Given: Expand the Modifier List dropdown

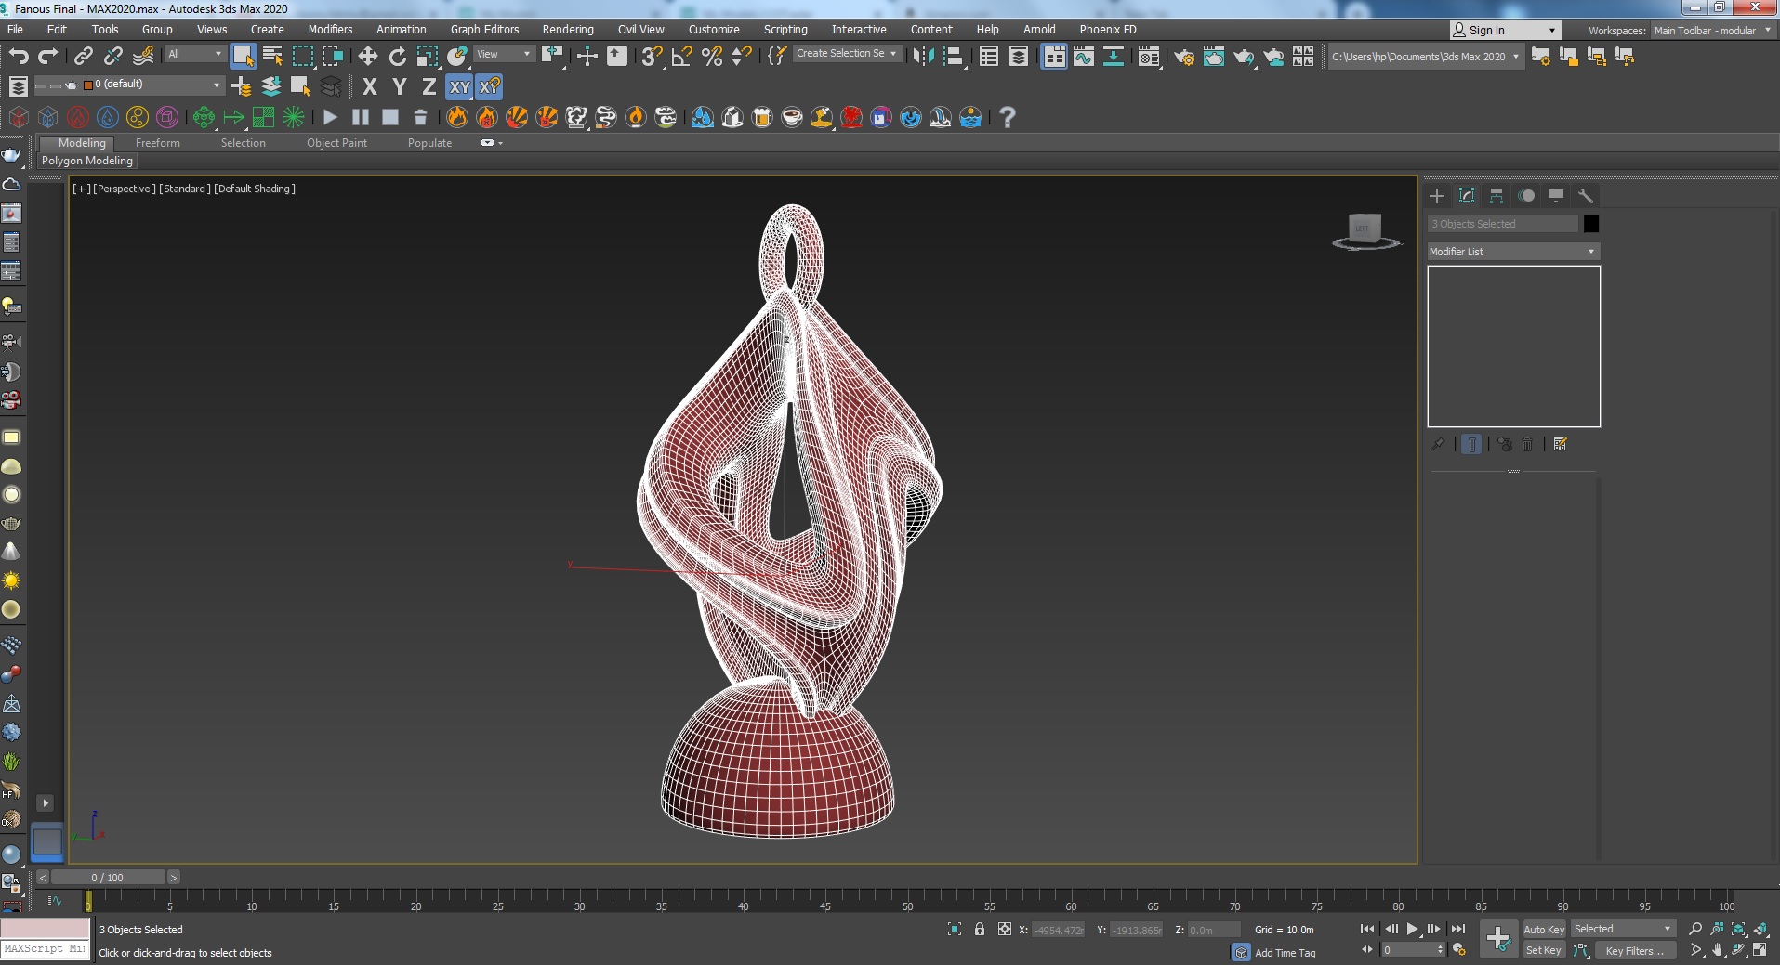Looking at the screenshot, I should [x=1512, y=252].
